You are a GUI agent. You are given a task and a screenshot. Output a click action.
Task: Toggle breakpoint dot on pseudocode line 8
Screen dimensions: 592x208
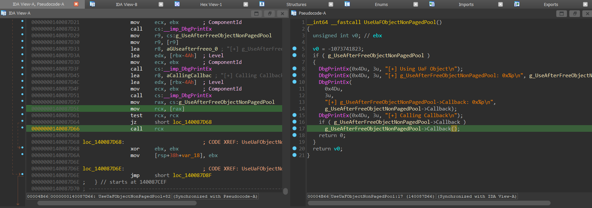click(x=294, y=69)
